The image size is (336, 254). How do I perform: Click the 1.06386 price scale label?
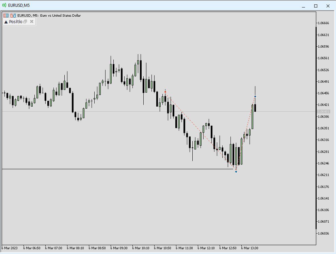click(x=323, y=117)
